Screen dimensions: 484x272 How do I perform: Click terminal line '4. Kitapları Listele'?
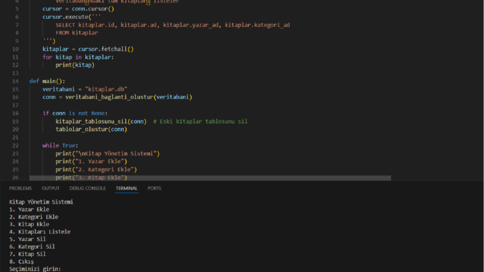[40, 232]
